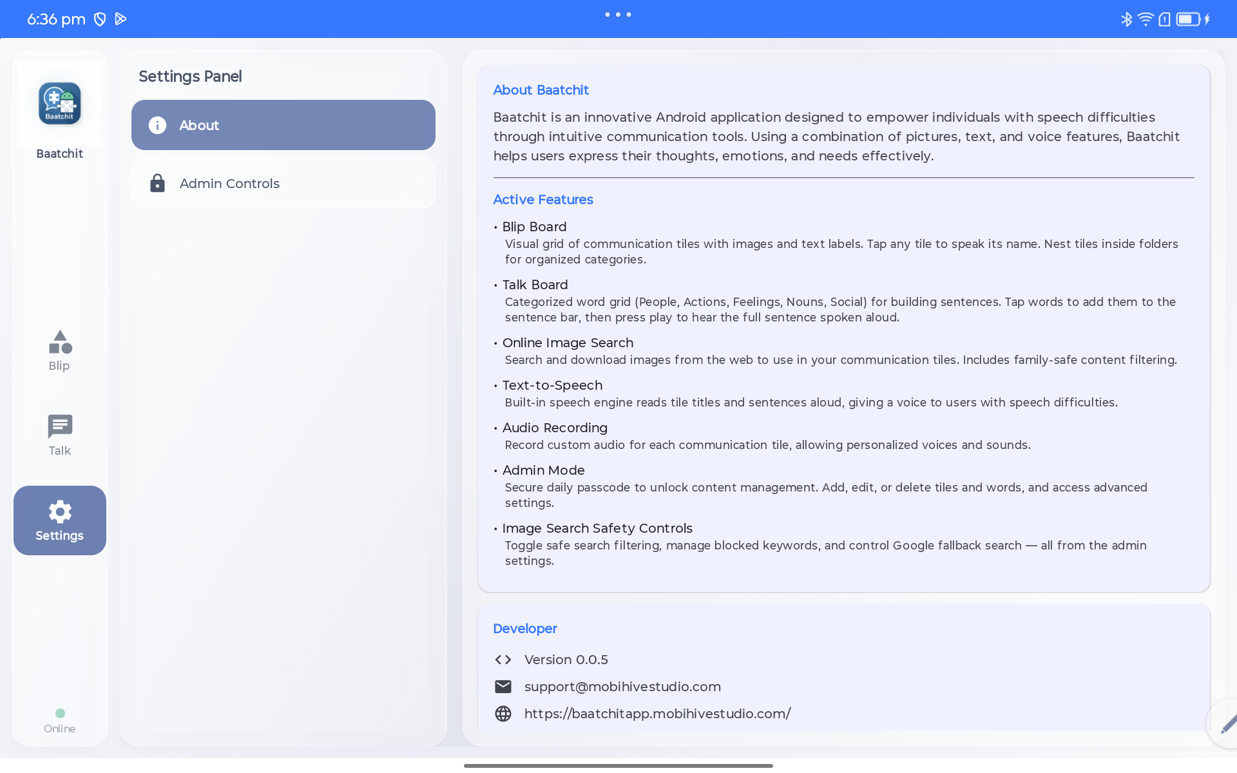Click the Baatchit name under logo

click(x=60, y=153)
